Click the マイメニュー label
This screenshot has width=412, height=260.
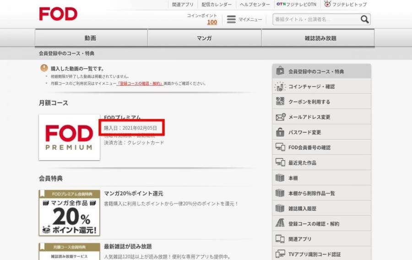250,19
